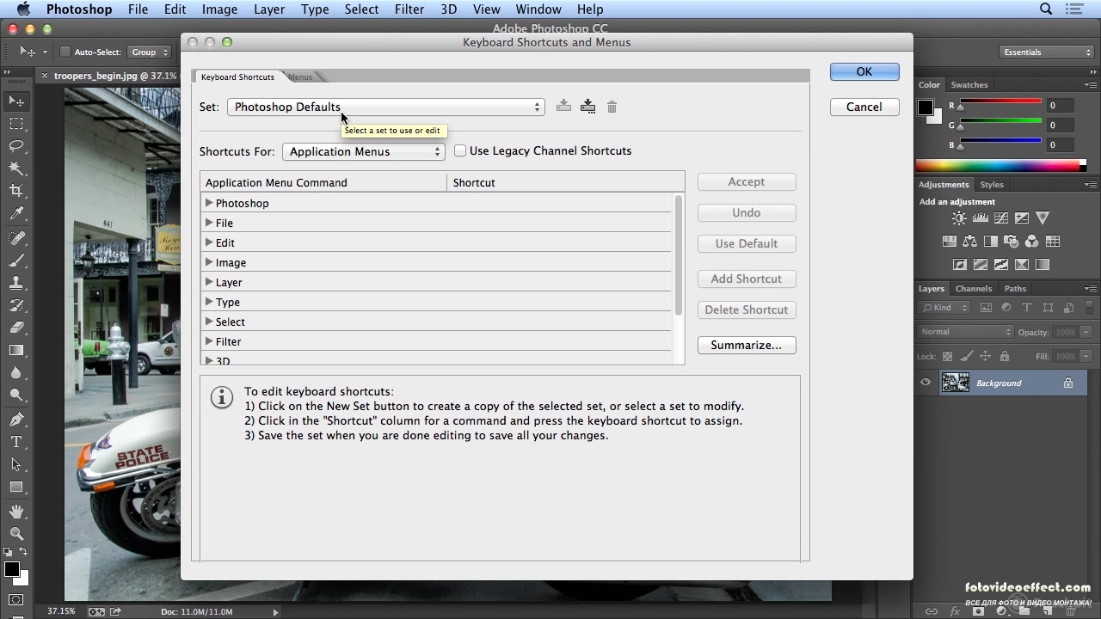Add a Levels adjustment

click(x=980, y=218)
